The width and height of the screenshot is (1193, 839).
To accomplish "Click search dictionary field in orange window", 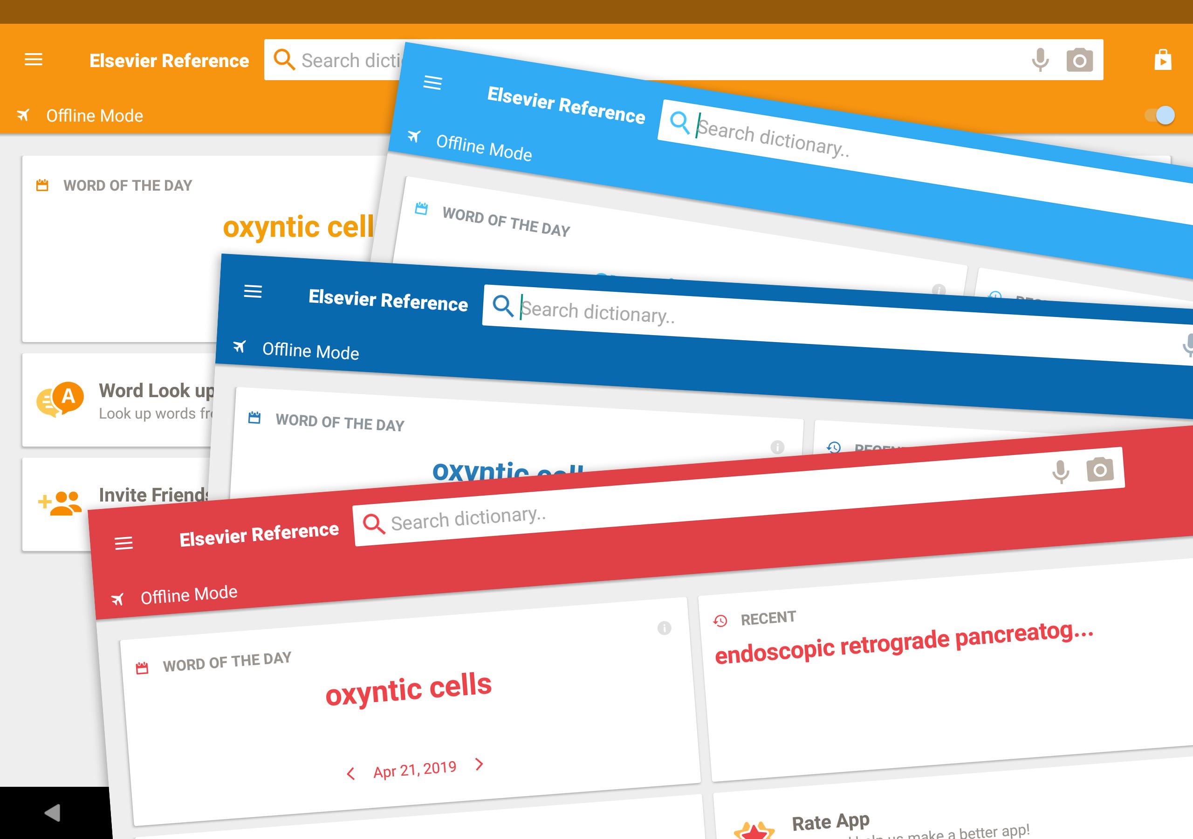I will coord(683,60).
